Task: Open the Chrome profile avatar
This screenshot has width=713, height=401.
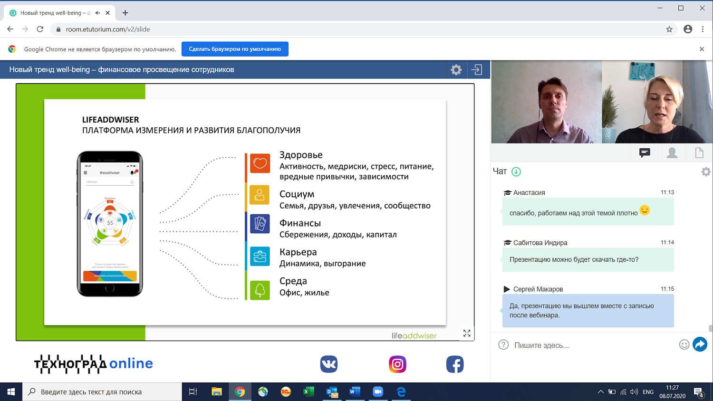Action: point(688,29)
